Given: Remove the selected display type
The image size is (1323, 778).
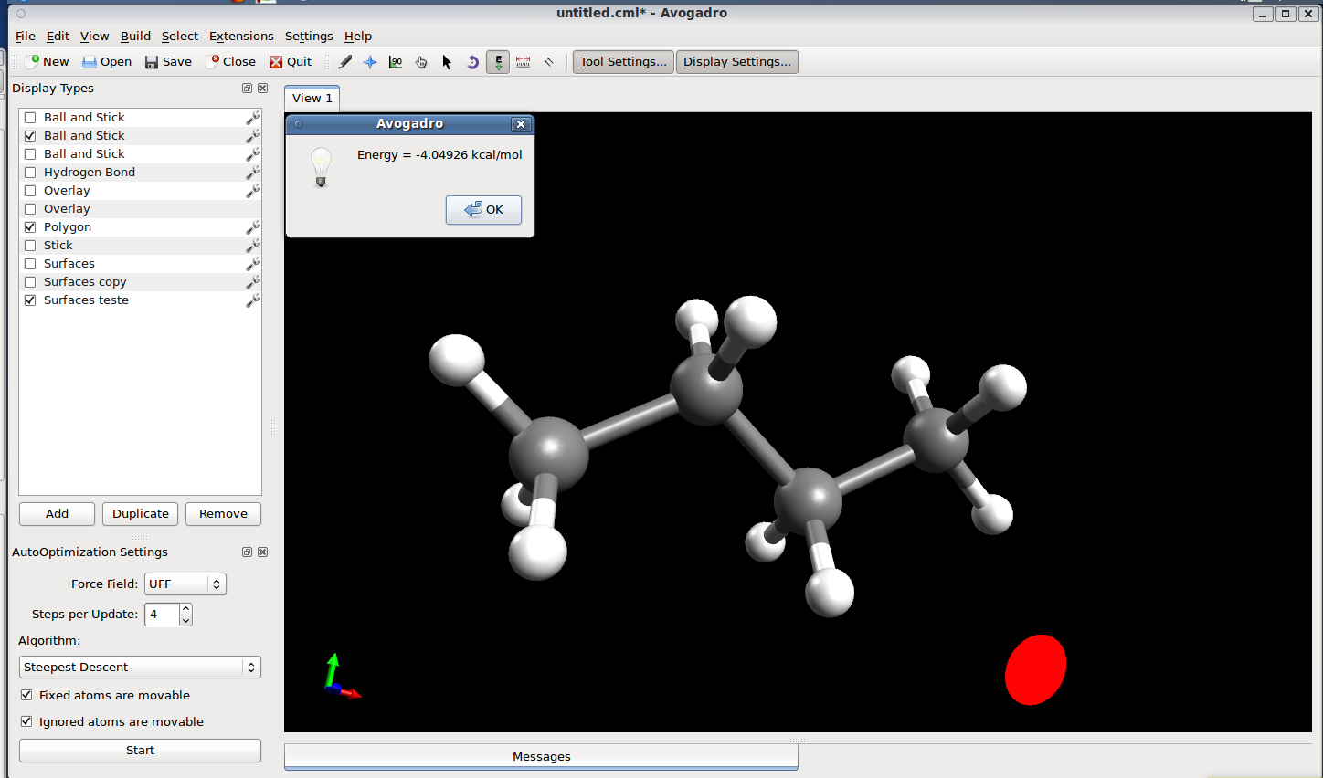Looking at the screenshot, I should point(223,514).
